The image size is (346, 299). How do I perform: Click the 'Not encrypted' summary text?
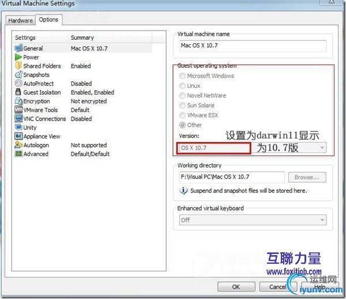89,101
